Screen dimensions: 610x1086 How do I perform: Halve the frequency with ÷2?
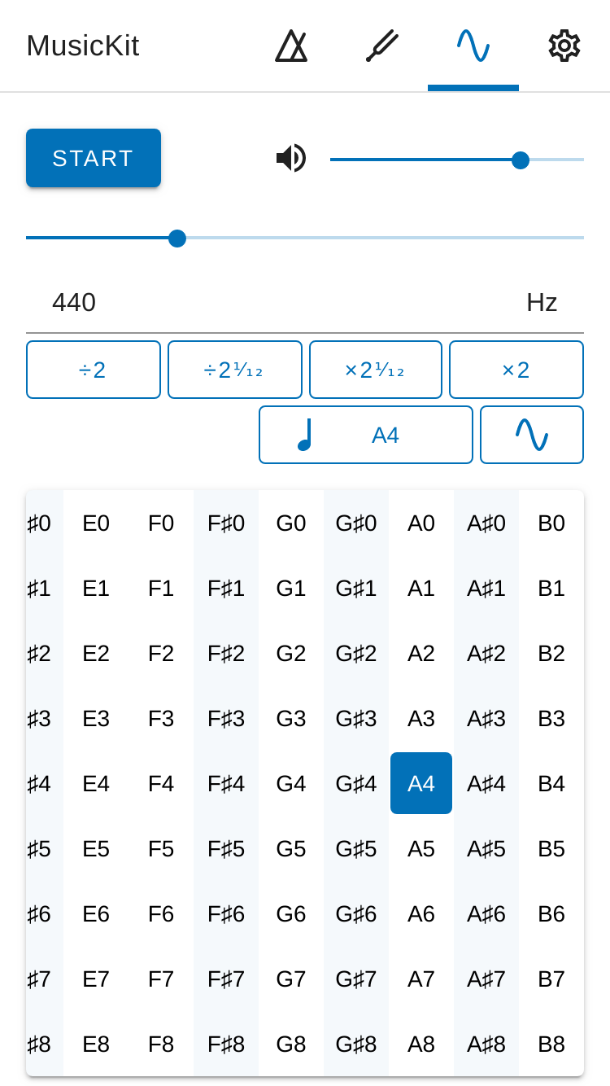tap(94, 370)
